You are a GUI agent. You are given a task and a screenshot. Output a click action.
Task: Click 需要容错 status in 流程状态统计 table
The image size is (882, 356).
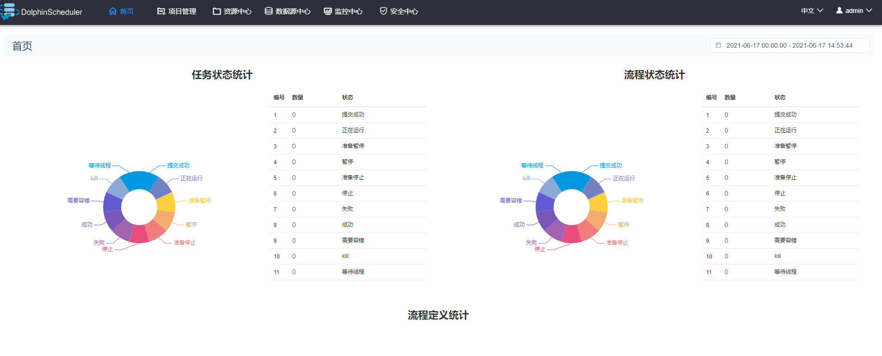click(785, 240)
